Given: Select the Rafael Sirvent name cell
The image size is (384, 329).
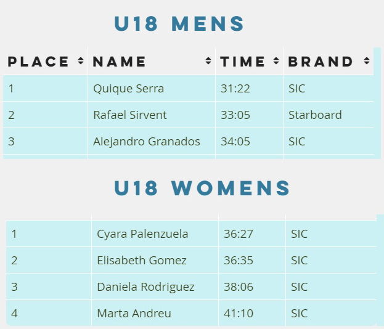Looking at the screenshot, I should pyautogui.click(x=152, y=115).
